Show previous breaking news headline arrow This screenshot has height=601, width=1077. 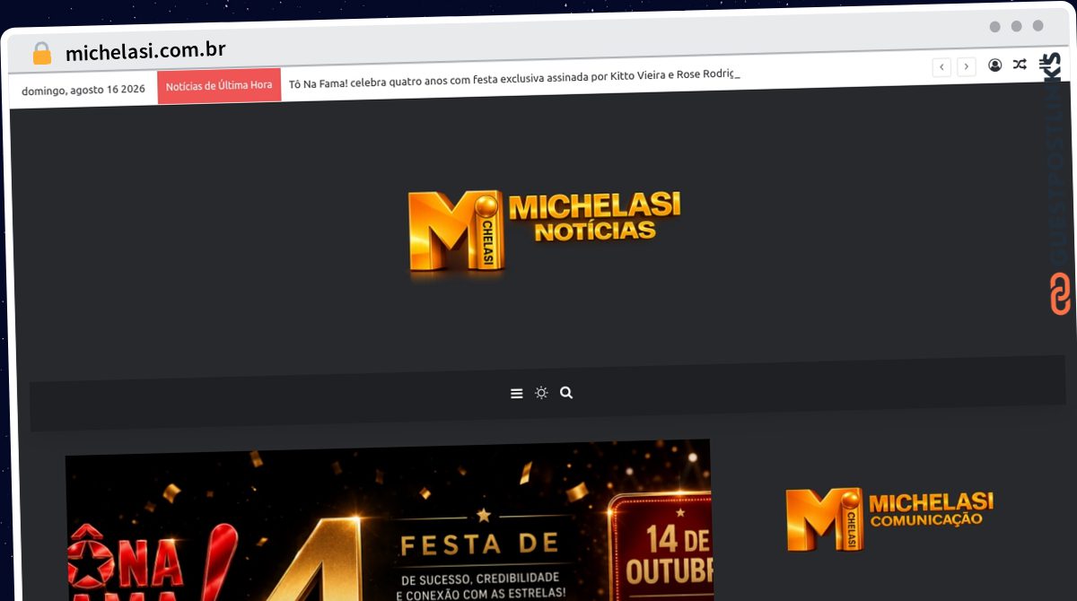click(x=941, y=66)
